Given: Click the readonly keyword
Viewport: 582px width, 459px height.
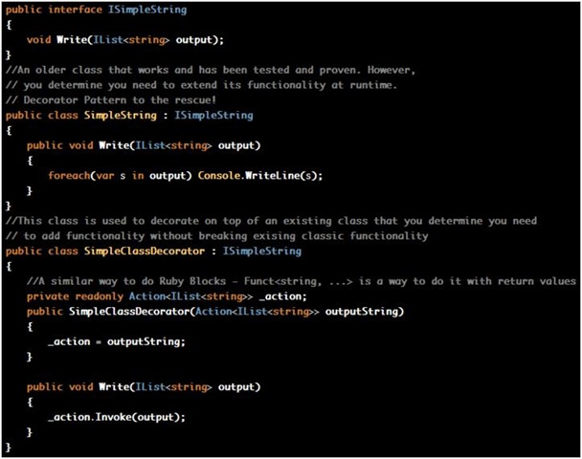Looking at the screenshot, I should [x=100, y=296].
